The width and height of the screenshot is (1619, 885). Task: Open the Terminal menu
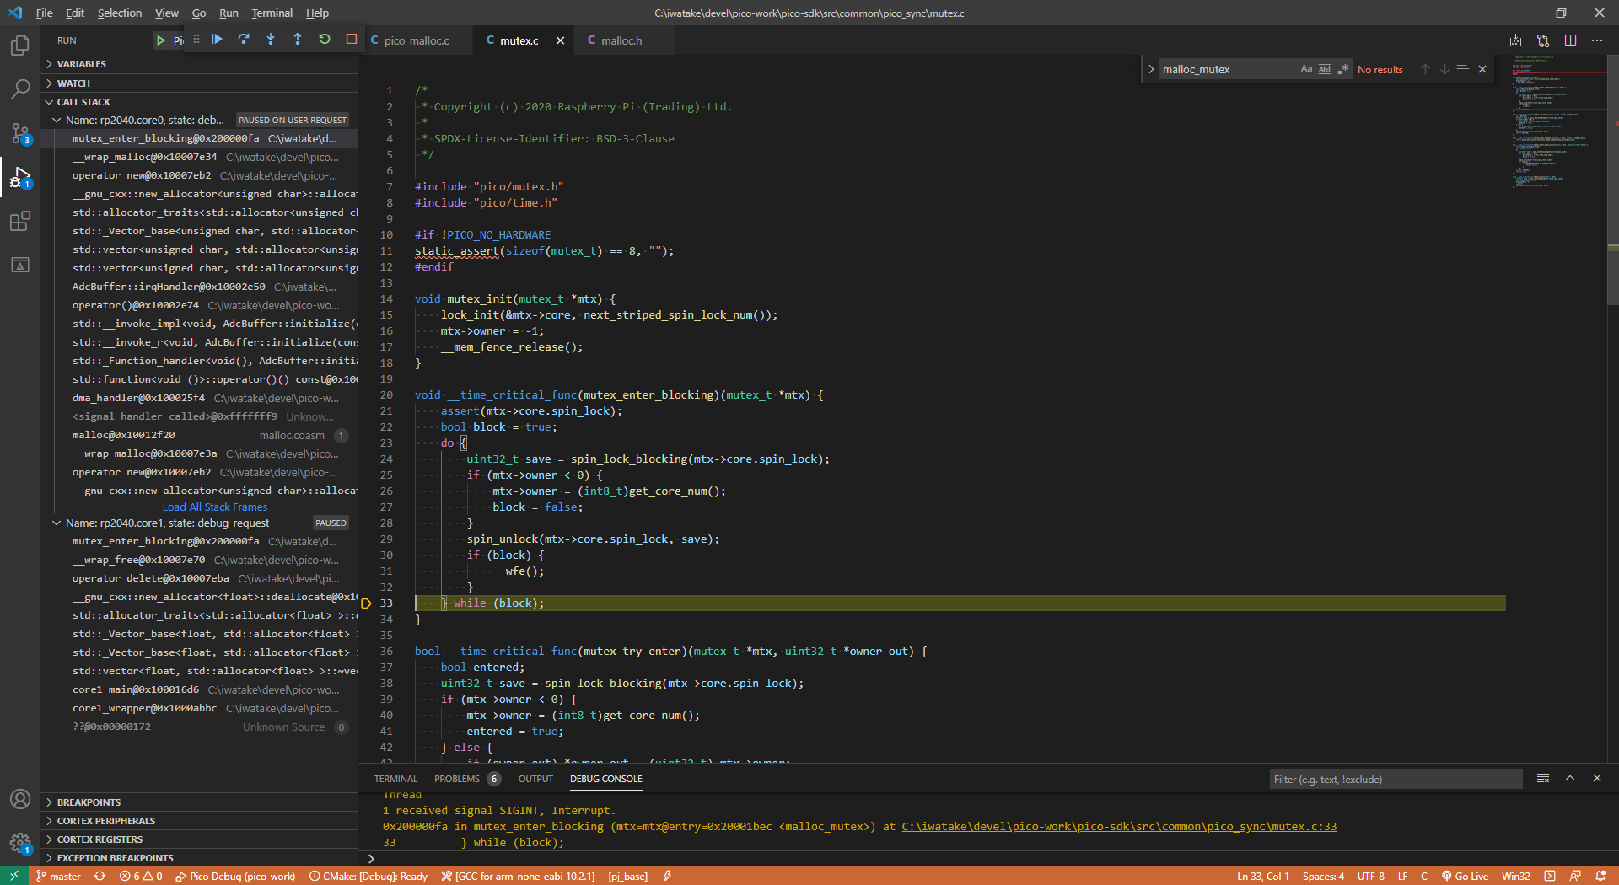272,13
